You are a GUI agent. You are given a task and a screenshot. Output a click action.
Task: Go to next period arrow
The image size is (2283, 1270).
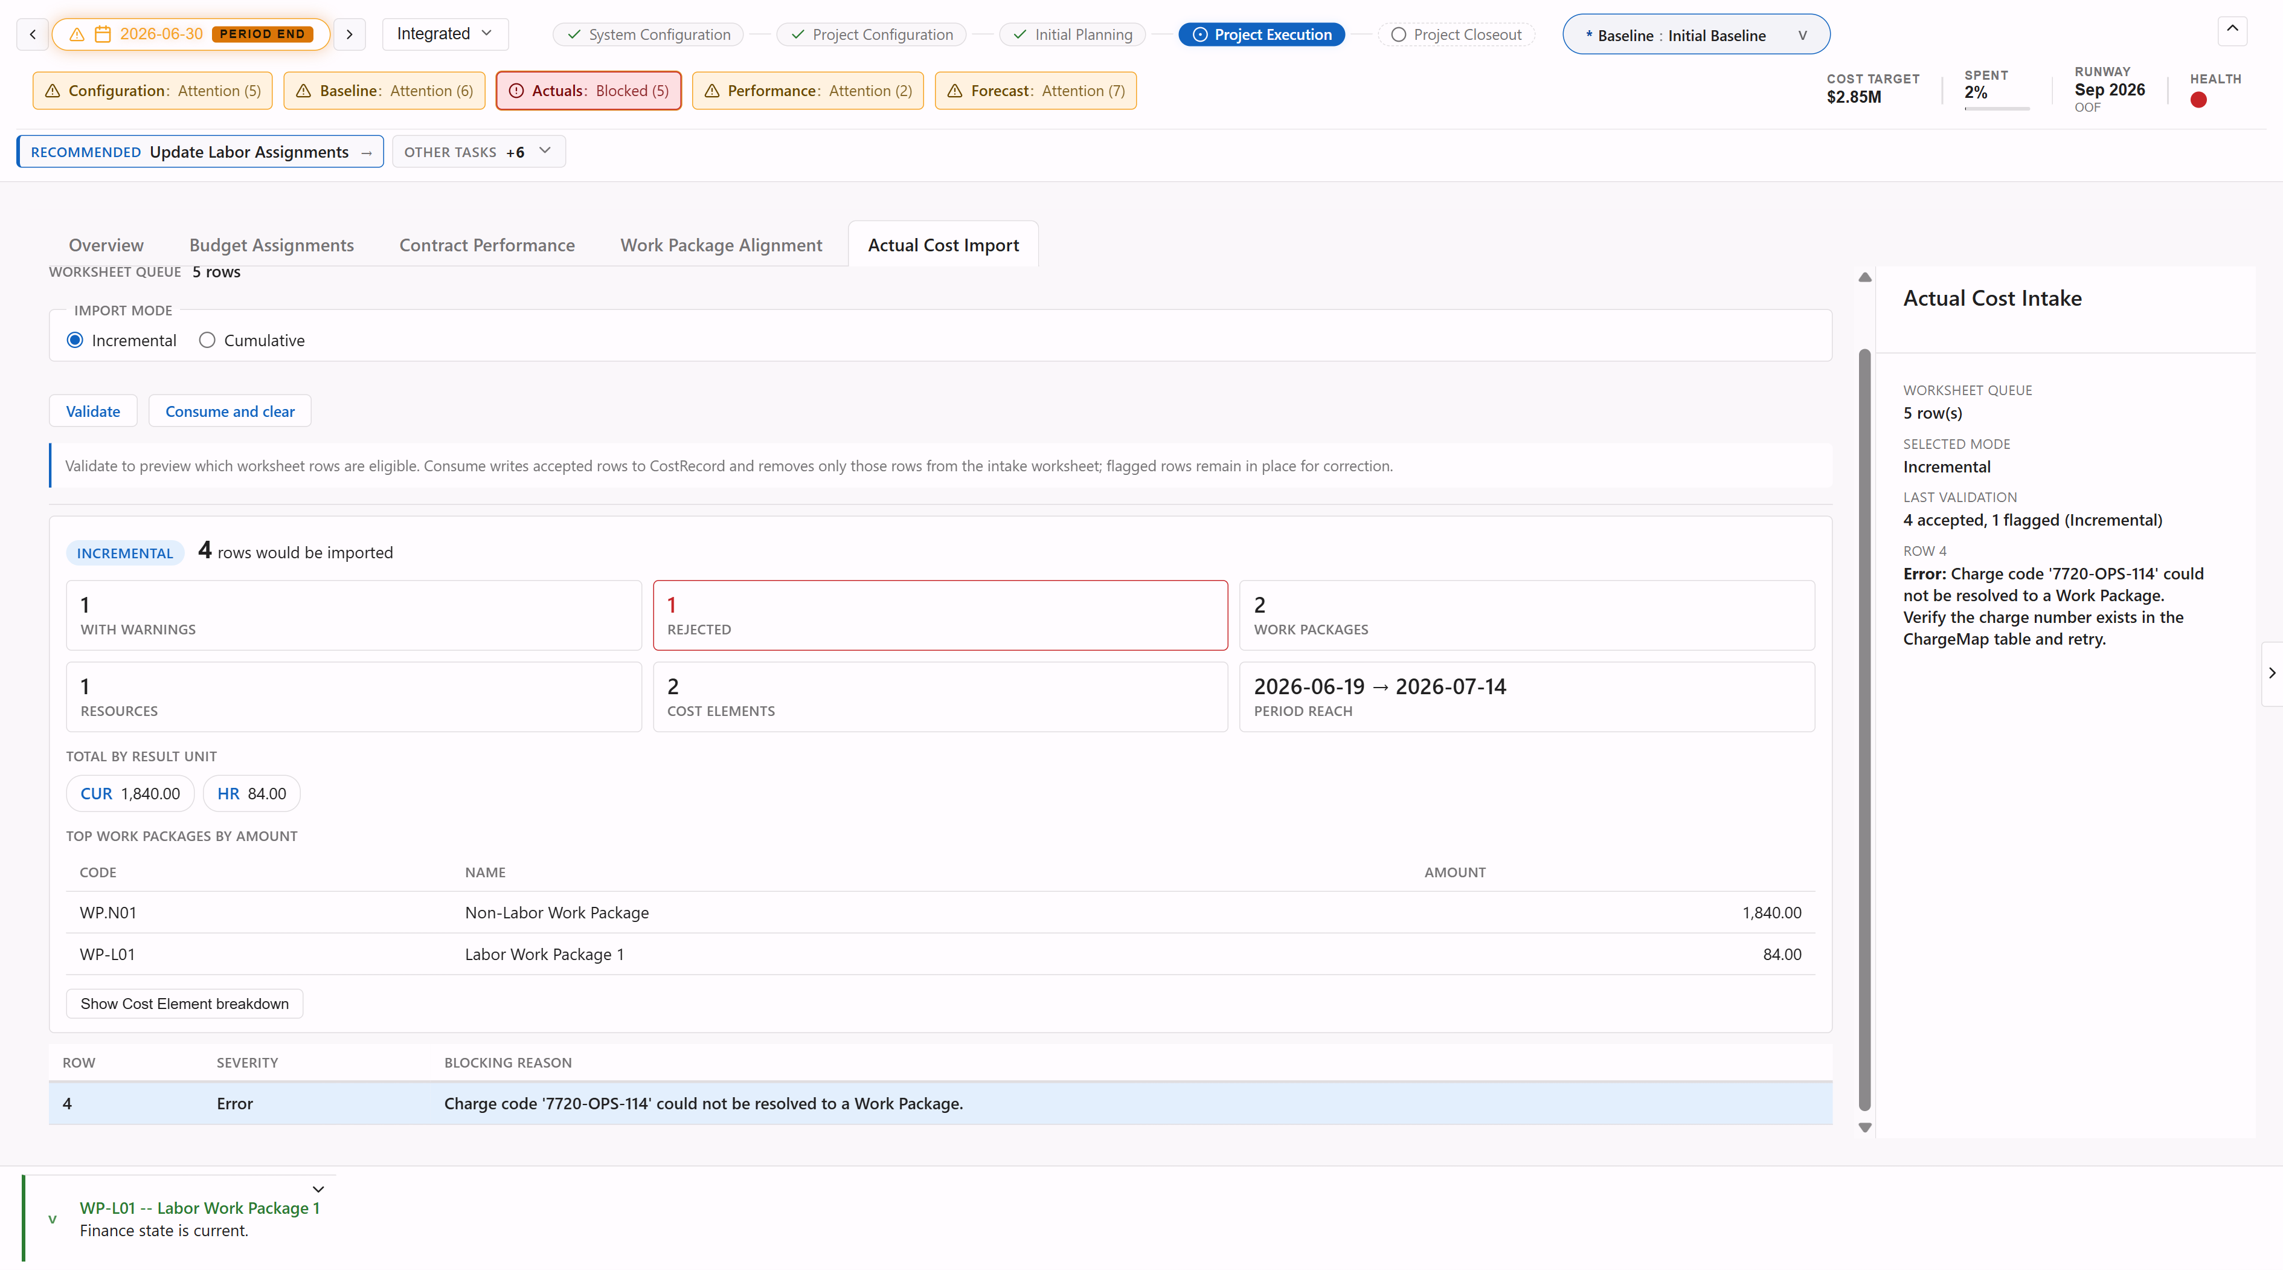pyautogui.click(x=349, y=34)
